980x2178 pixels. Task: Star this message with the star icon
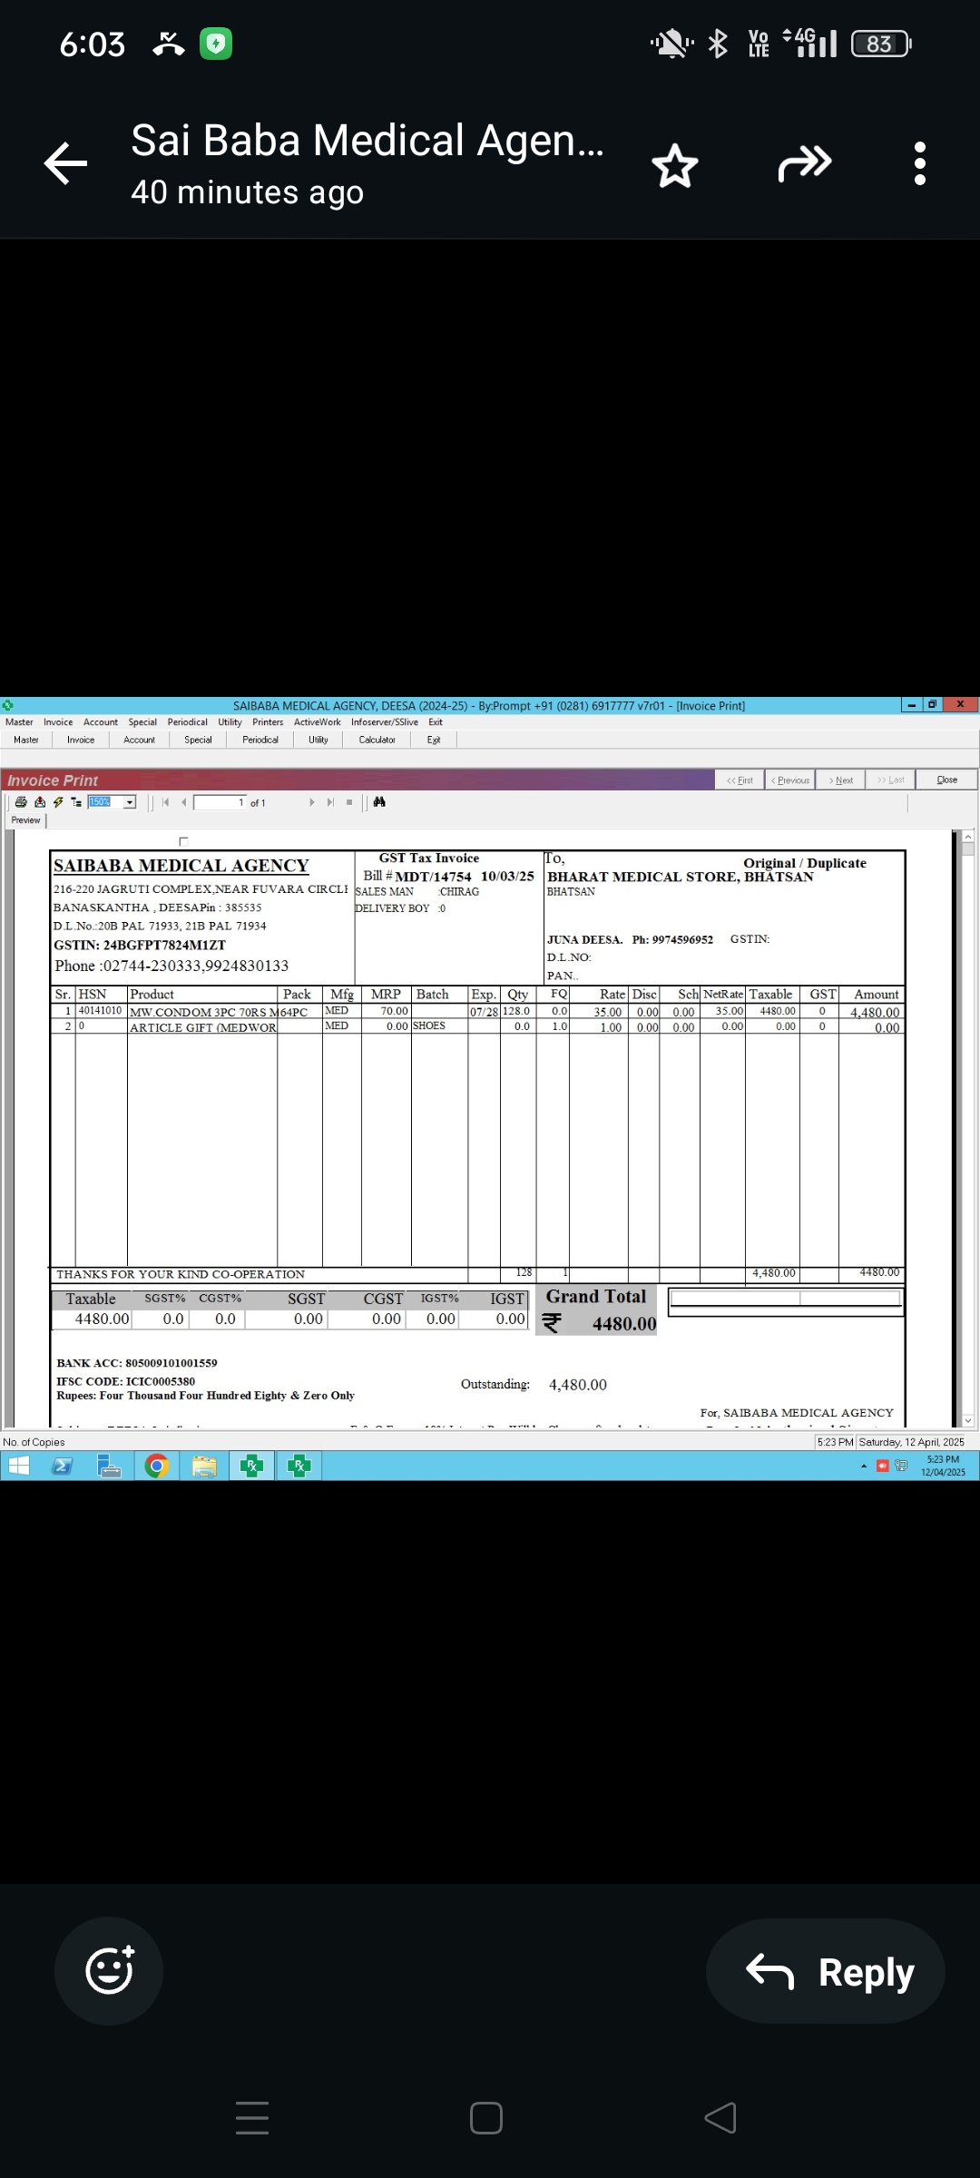[675, 165]
